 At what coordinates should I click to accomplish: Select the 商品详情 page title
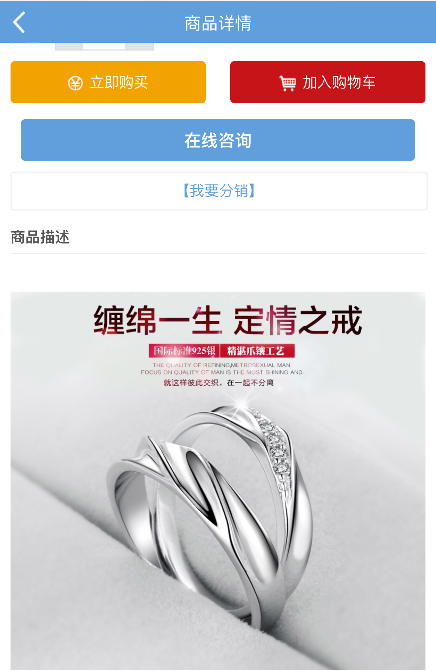coord(218,23)
